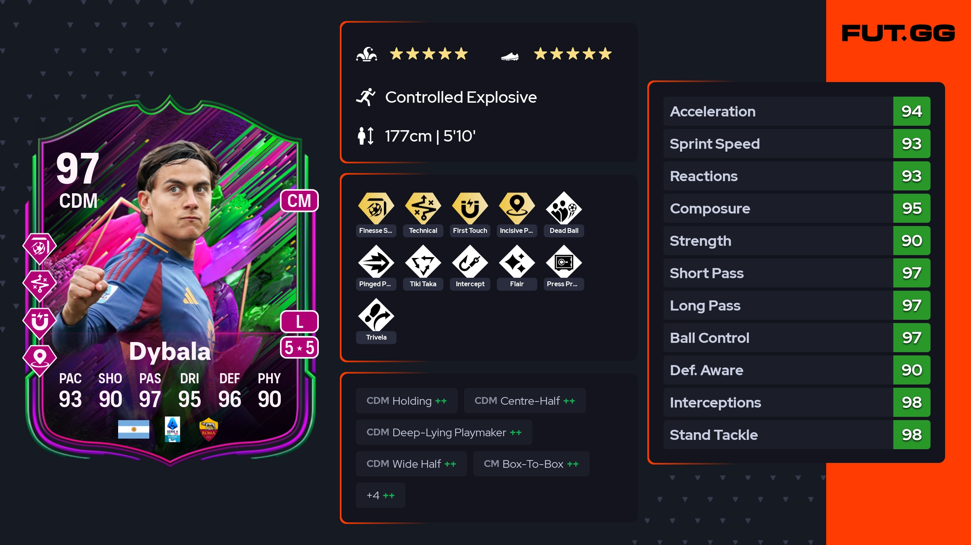Viewport: 971px width, 545px height.
Task: Select the Technical playstyle icon
Action: point(423,208)
